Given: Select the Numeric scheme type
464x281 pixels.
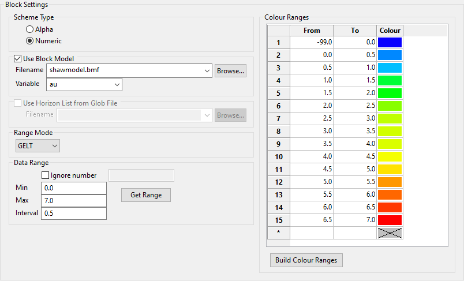Looking at the screenshot, I should click(x=30, y=41).
